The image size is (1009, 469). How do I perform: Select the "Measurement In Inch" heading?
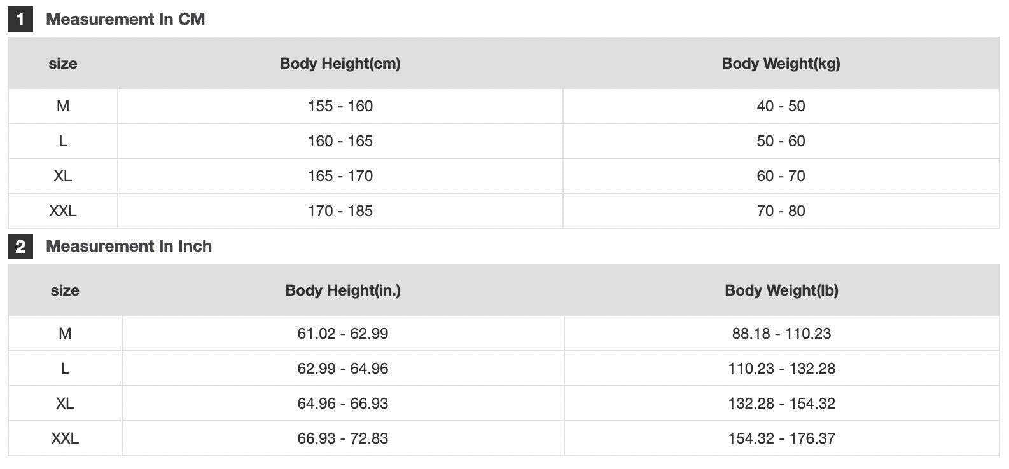tap(129, 246)
